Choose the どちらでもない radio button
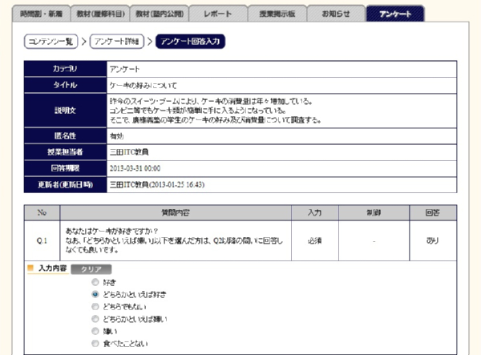 (96, 306)
